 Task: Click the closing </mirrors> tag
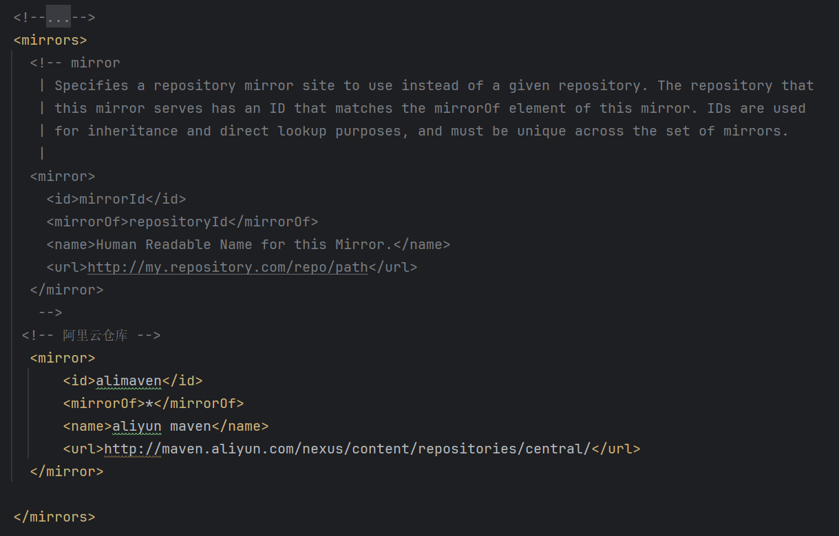point(54,517)
